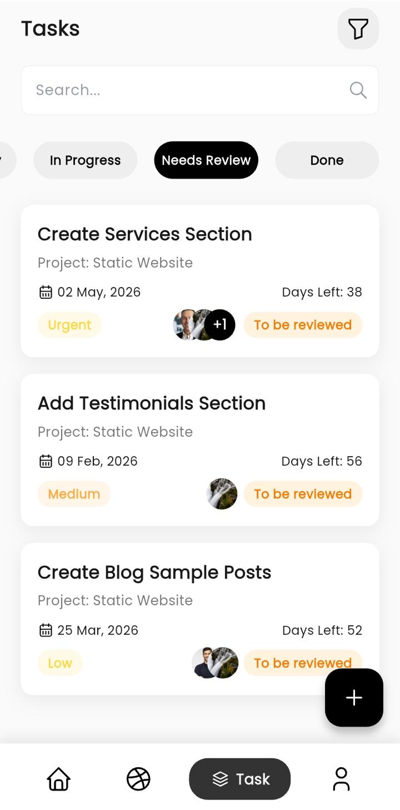400x810 pixels.
Task: Click calendar icon beside 09 Feb, 2026
Action: pos(46,461)
